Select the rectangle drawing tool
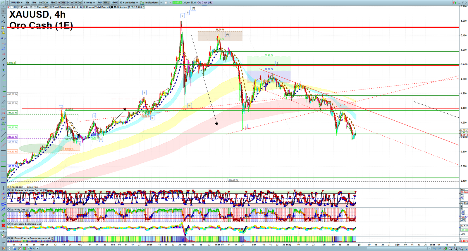 [x=3, y=54]
